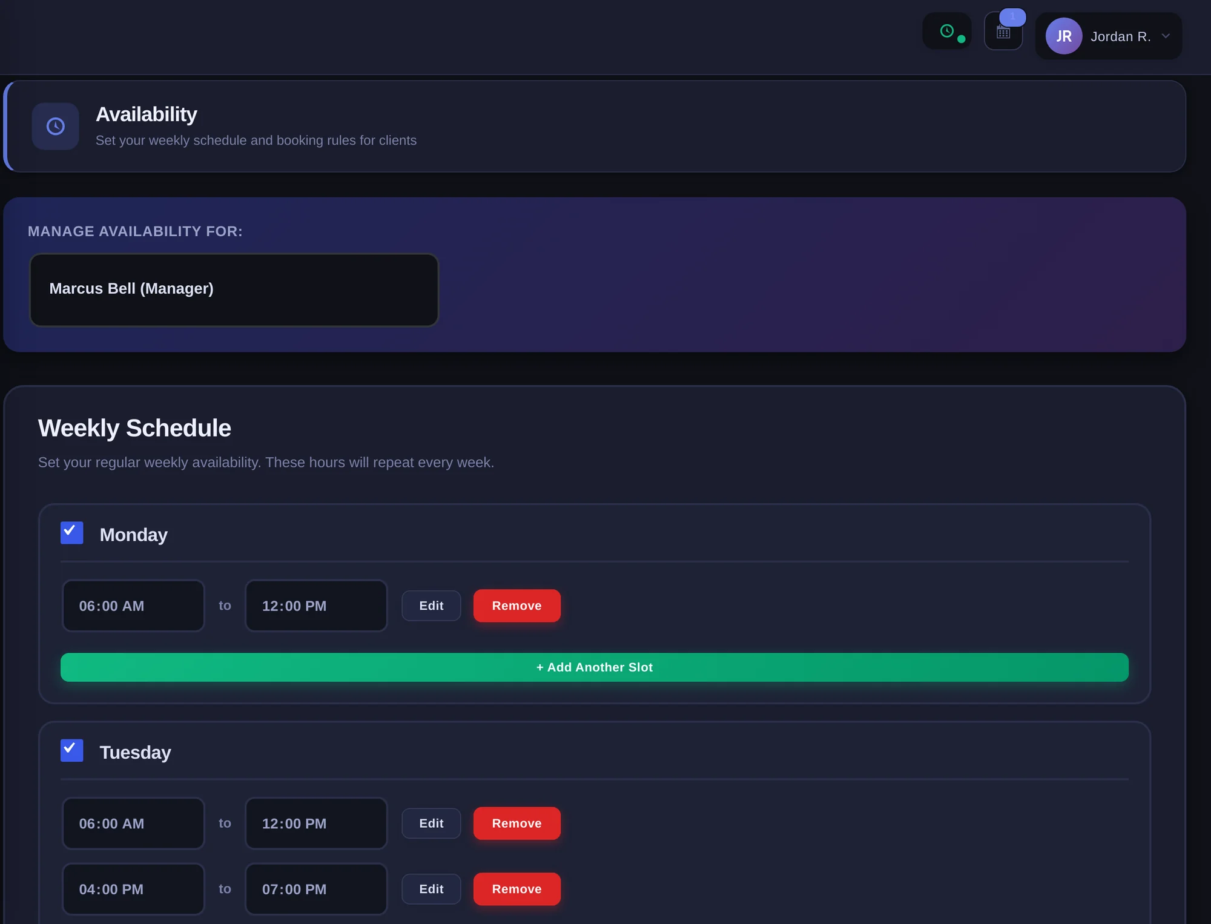Click Tuesday's 07:00 PM end time
Image resolution: width=1211 pixels, height=924 pixels.
point(316,889)
